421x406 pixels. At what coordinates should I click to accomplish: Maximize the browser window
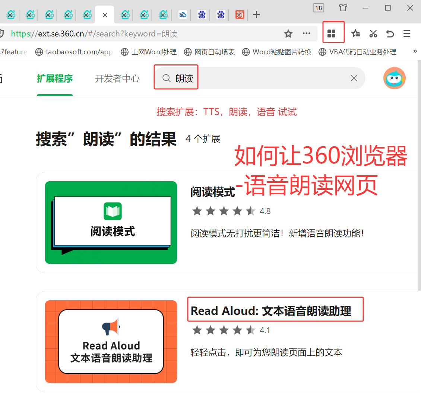387,8
